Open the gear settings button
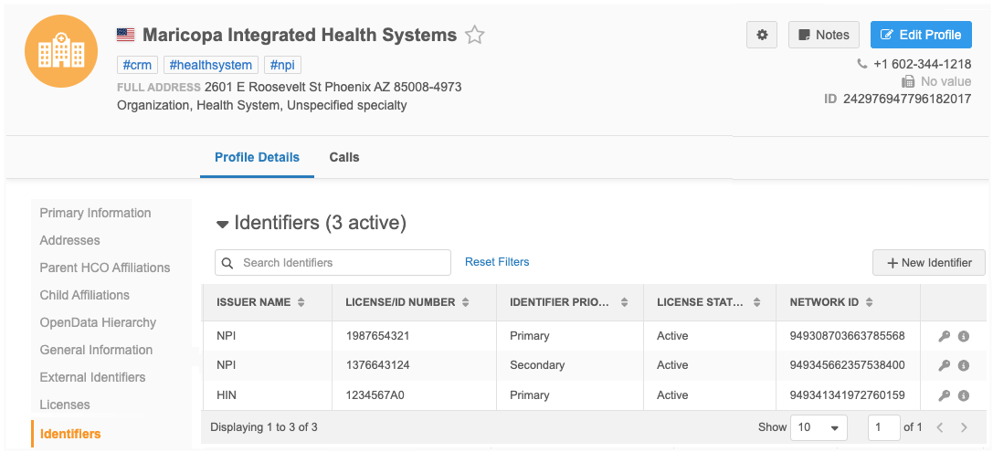The width and height of the screenshot is (993, 452). 762,35
